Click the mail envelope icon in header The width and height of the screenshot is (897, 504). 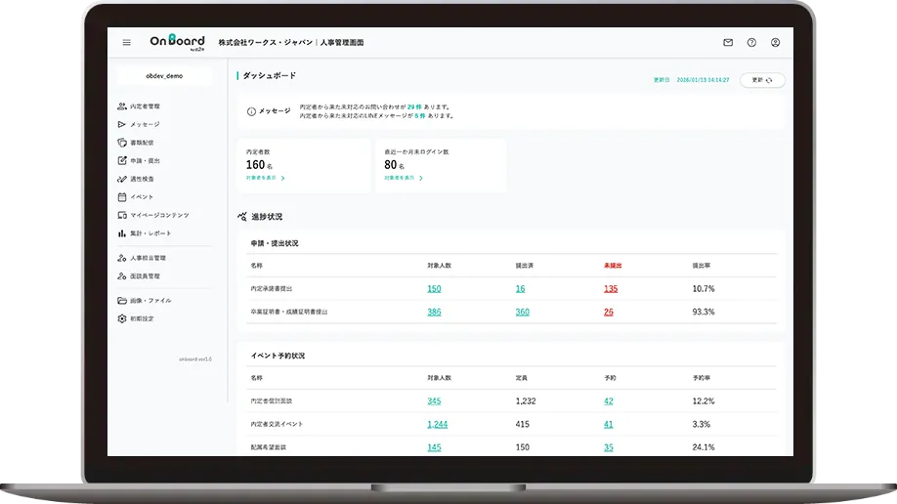pyautogui.click(x=728, y=43)
